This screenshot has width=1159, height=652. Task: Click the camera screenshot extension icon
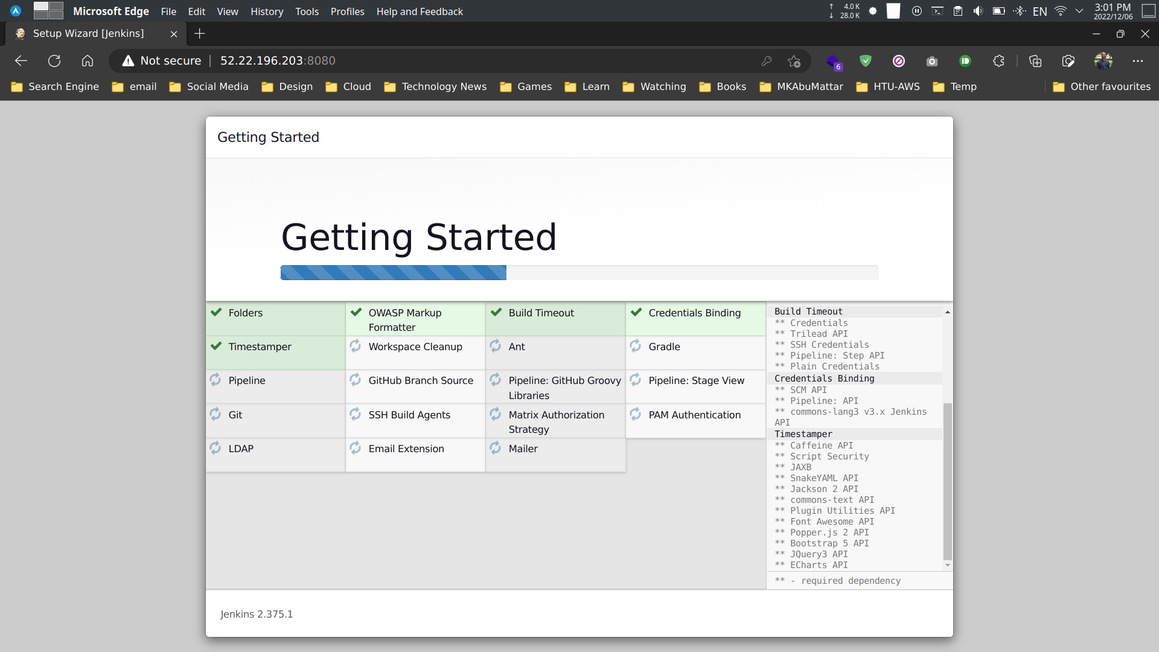[932, 61]
